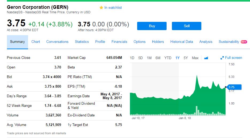Open the Historical Data tab
This screenshot has width=250, height=138.
point(182,42)
